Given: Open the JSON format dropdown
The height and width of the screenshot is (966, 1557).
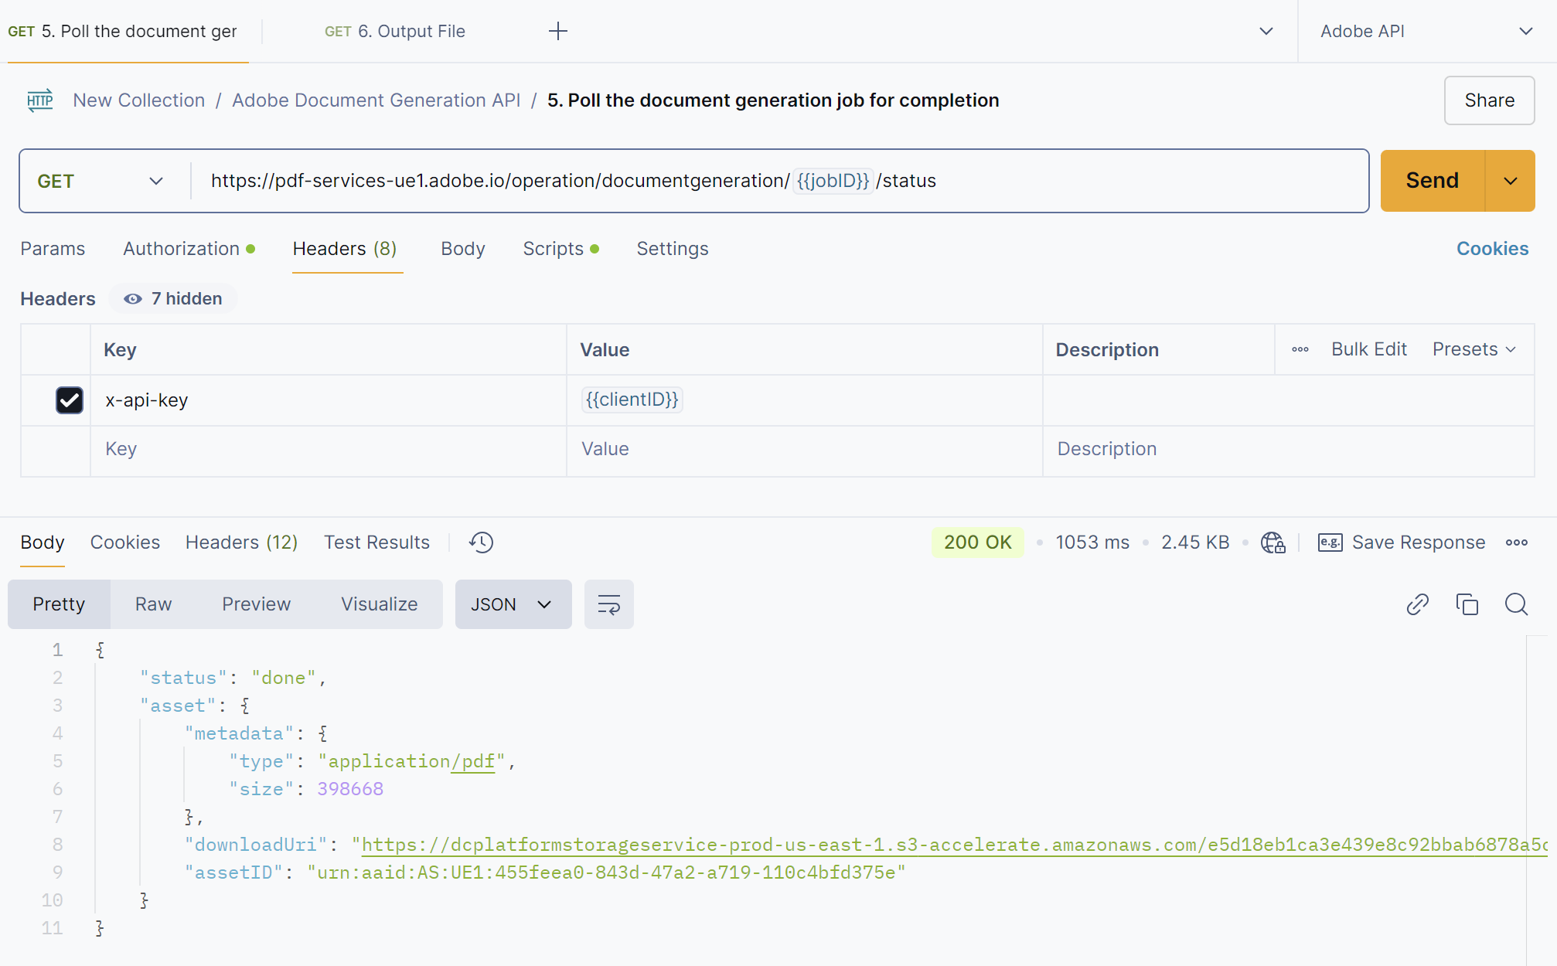Looking at the screenshot, I should point(513,604).
